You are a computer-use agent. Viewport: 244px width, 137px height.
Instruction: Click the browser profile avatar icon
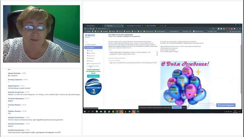pos(237,29)
